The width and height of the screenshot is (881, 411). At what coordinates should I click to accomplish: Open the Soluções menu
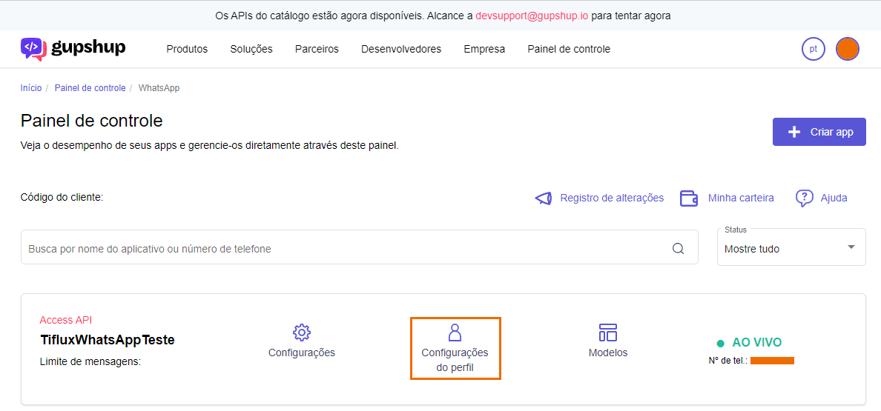click(251, 49)
